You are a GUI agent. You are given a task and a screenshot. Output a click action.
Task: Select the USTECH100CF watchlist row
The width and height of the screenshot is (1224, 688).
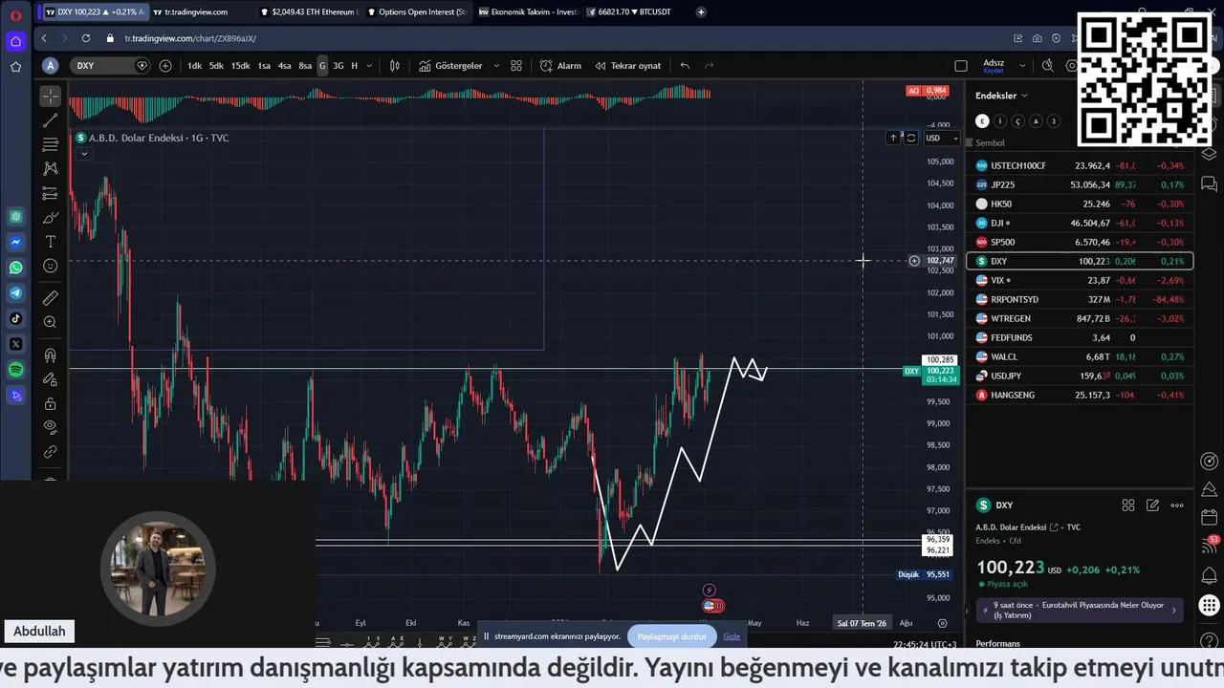(x=1080, y=165)
